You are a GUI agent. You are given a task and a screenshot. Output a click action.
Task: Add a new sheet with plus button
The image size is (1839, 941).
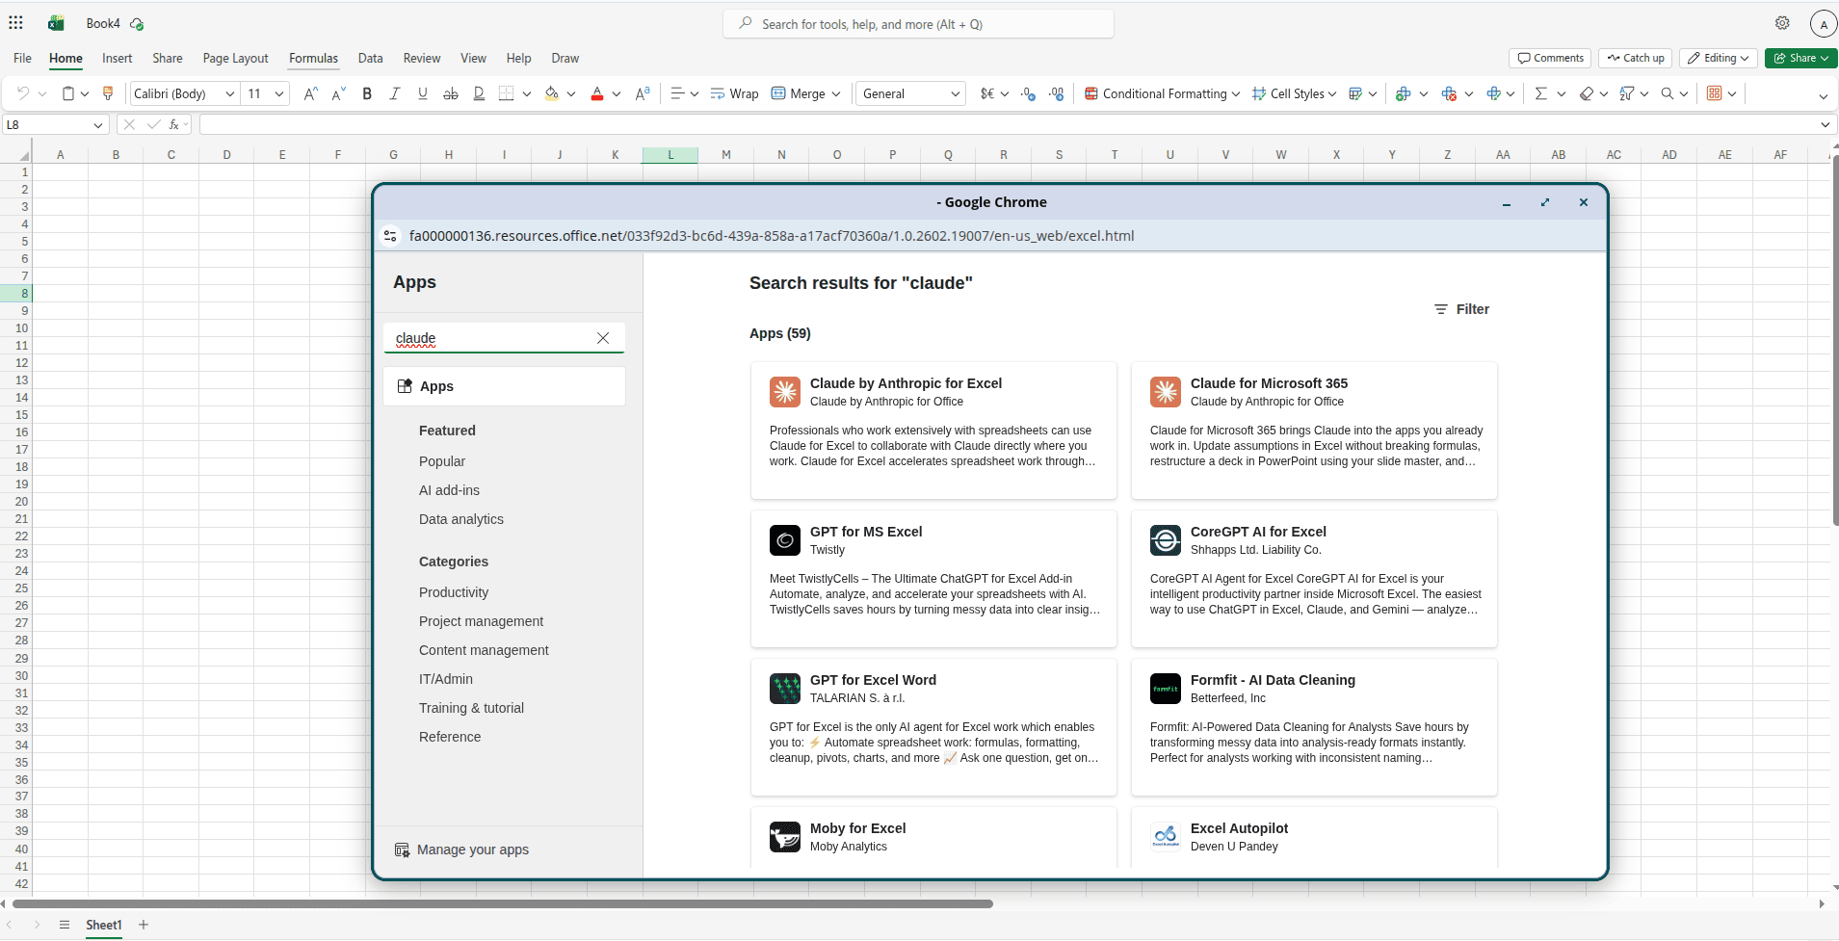[x=144, y=925]
